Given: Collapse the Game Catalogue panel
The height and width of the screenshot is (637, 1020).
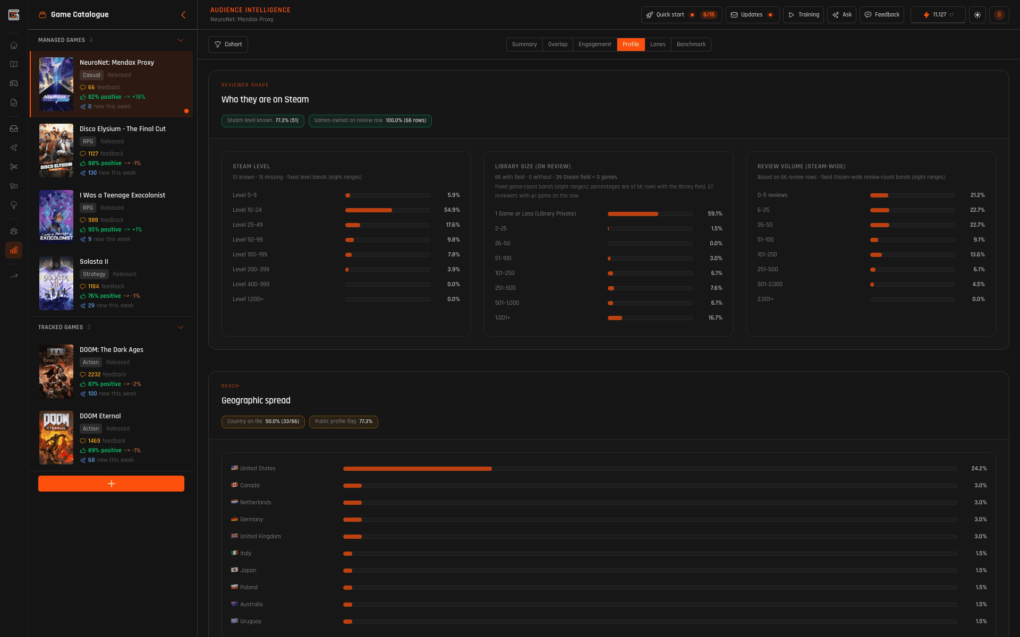Looking at the screenshot, I should click(x=183, y=15).
